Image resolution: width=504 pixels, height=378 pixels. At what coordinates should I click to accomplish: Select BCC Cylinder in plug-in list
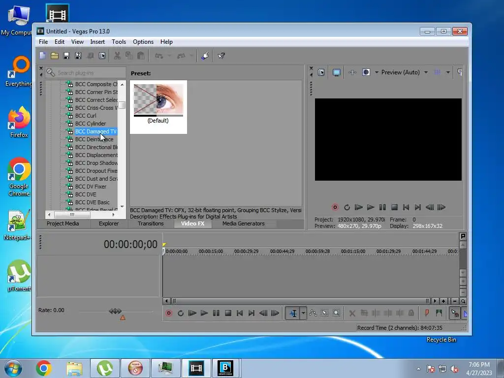[x=91, y=124]
